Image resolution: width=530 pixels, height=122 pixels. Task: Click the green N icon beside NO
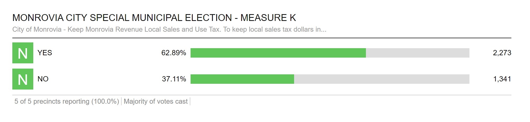pyautogui.click(x=23, y=79)
